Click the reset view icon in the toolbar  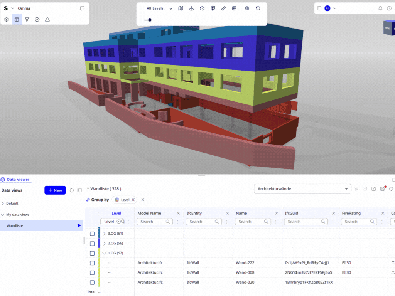click(258, 8)
